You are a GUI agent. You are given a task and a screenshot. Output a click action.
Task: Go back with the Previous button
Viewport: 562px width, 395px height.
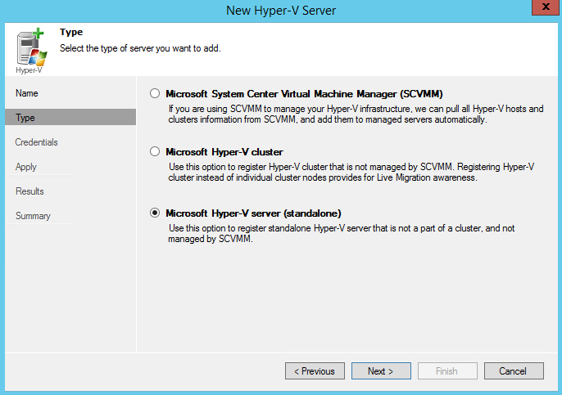point(315,371)
